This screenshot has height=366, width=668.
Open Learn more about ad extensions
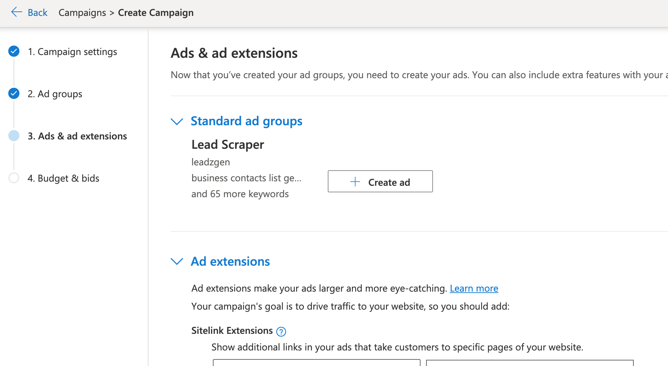click(x=474, y=288)
